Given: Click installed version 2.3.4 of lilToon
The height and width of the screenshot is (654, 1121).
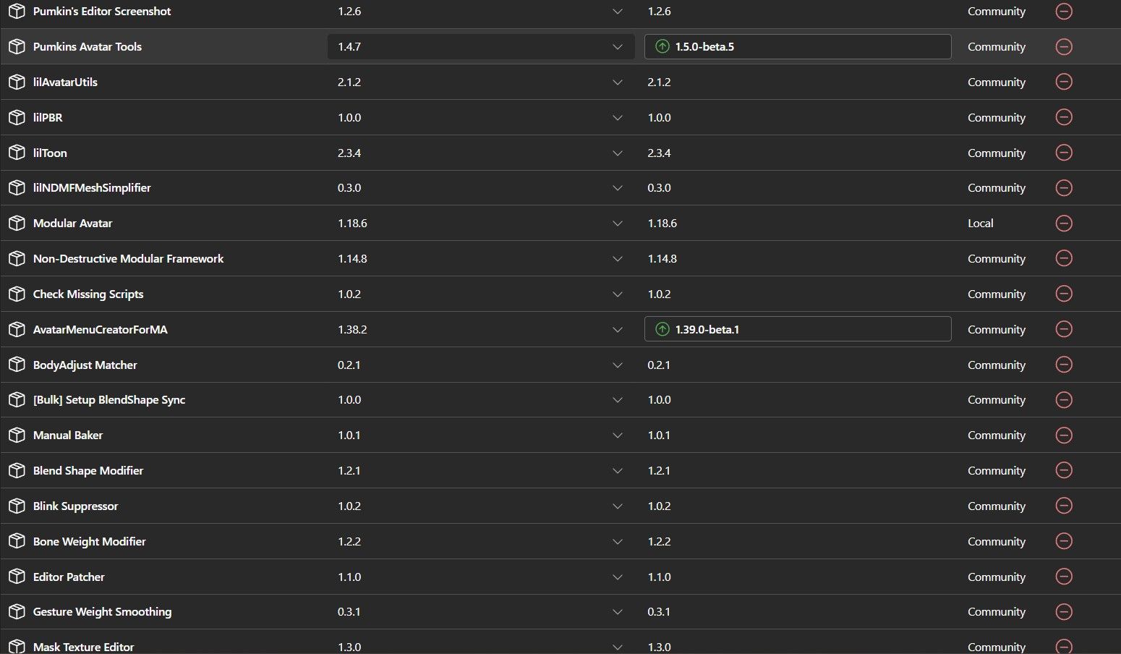Looking at the screenshot, I should 349,153.
